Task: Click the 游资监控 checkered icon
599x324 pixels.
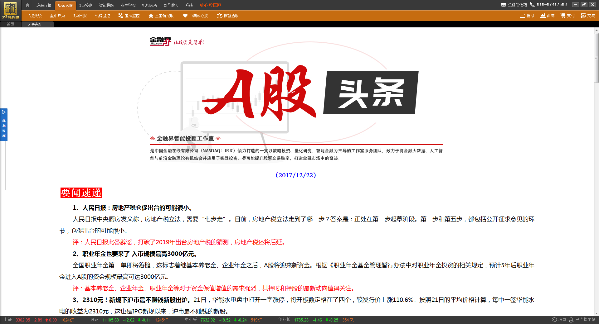Action: point(121,16)
